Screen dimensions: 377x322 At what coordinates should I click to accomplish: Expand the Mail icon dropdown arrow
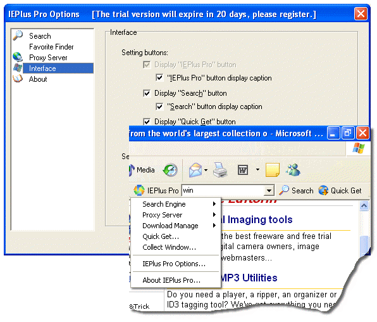click(206, 170)
